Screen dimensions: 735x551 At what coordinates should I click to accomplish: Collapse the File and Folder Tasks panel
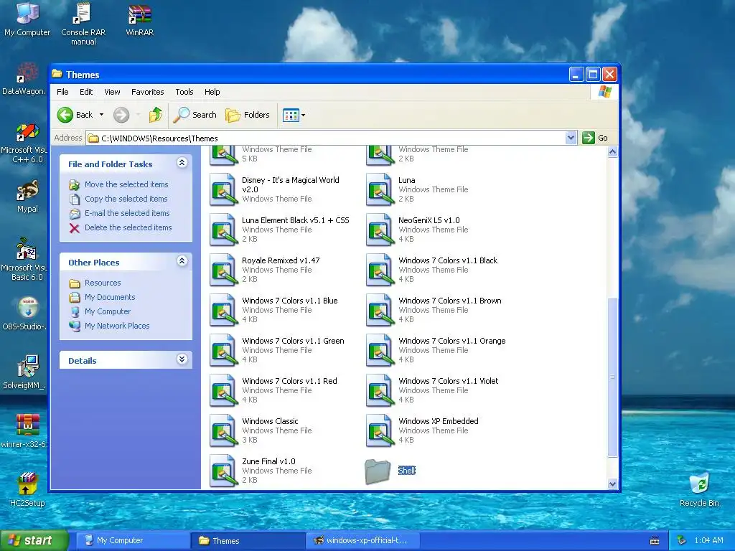pos(182,163)
